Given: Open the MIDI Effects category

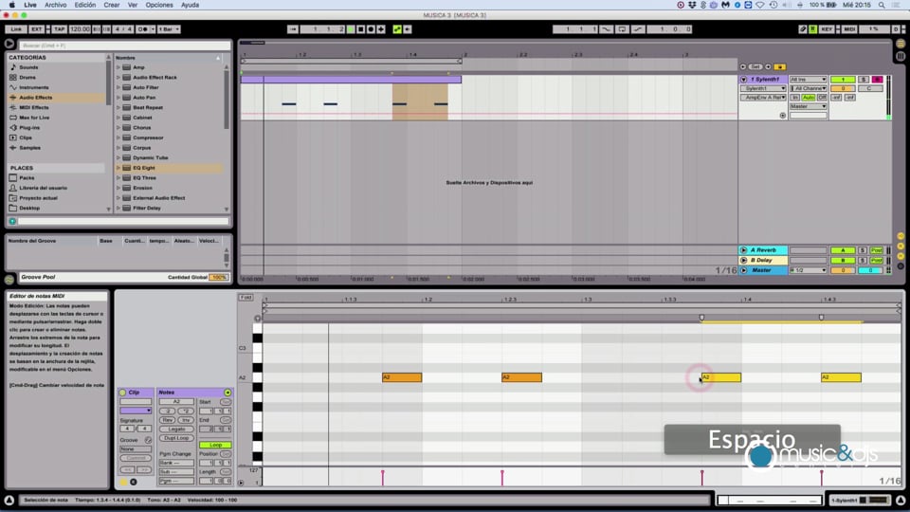Looking at the screenshot, I should (x=34, y=107).
